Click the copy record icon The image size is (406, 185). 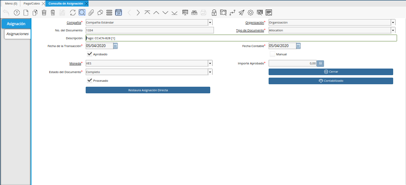tap(35, 13)
